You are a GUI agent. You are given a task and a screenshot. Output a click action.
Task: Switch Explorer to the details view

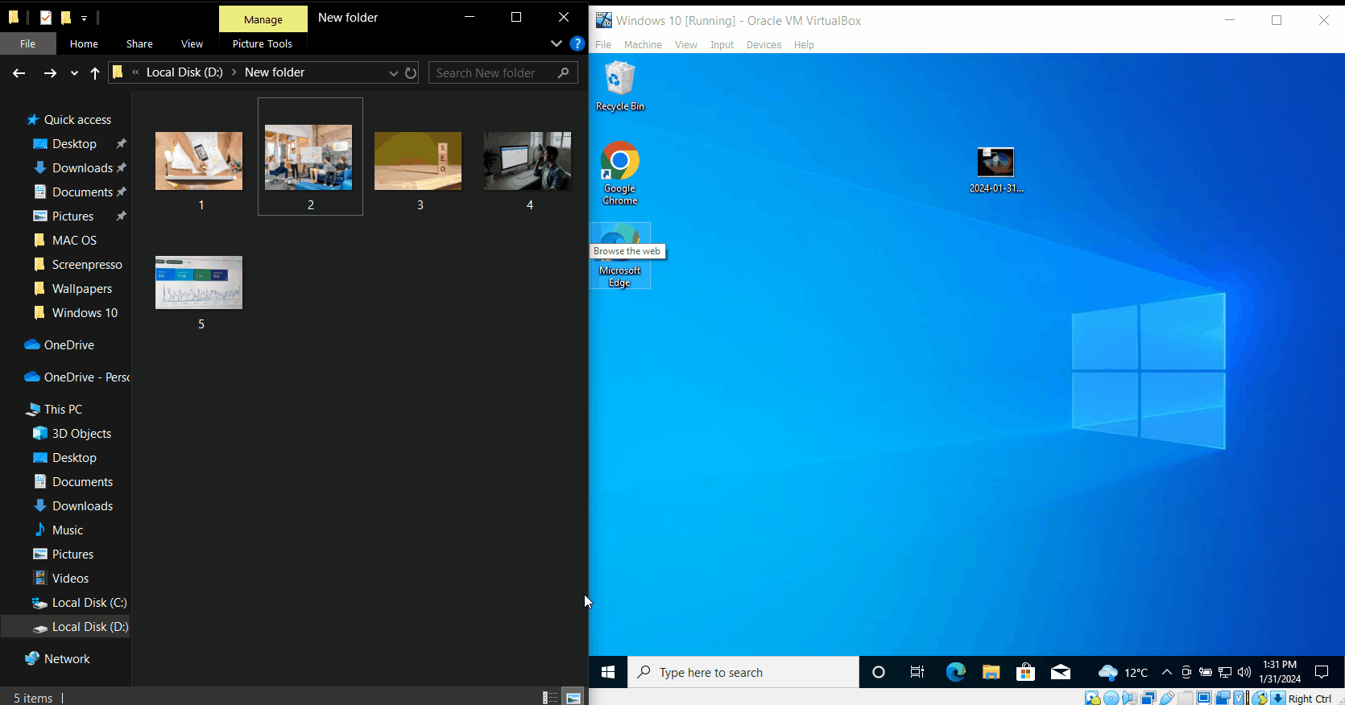(x=550, y=698)
